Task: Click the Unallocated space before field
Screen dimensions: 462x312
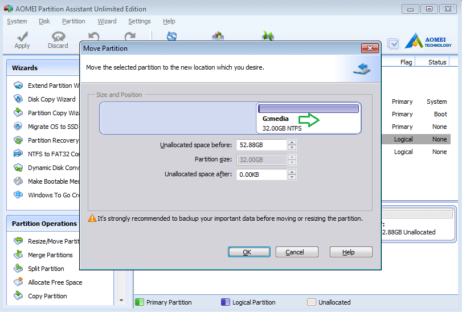Action: pos(261,145)
